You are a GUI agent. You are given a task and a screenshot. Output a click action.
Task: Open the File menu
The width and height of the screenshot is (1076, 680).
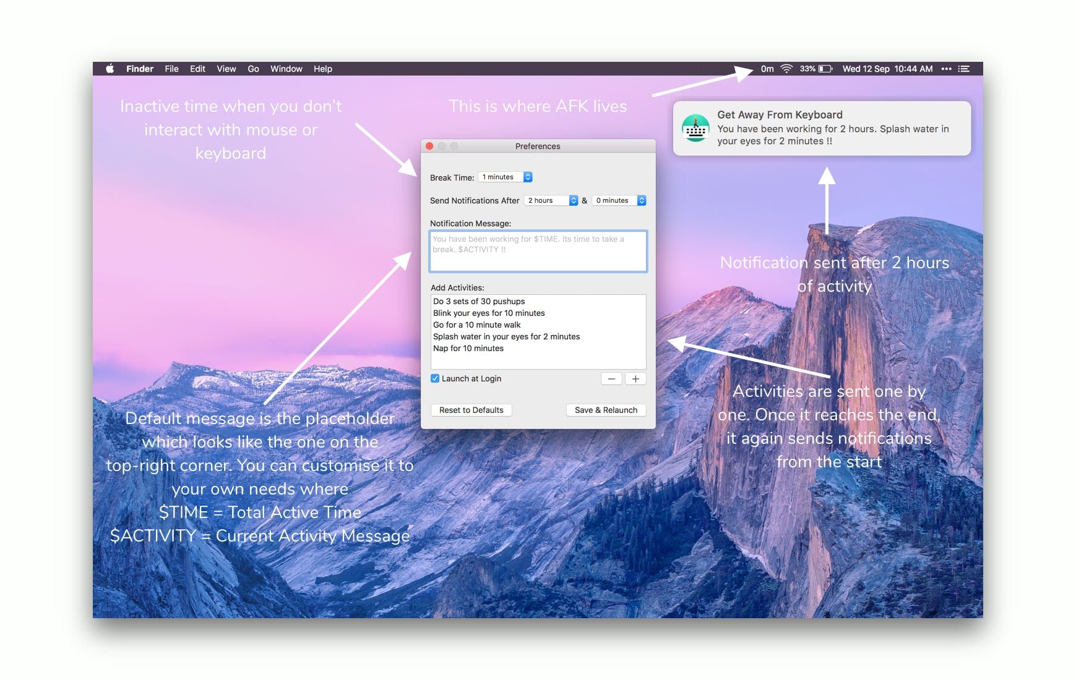click(x=171, y=69)
